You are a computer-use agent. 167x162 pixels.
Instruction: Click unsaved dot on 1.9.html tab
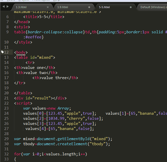tap(89, 7)
